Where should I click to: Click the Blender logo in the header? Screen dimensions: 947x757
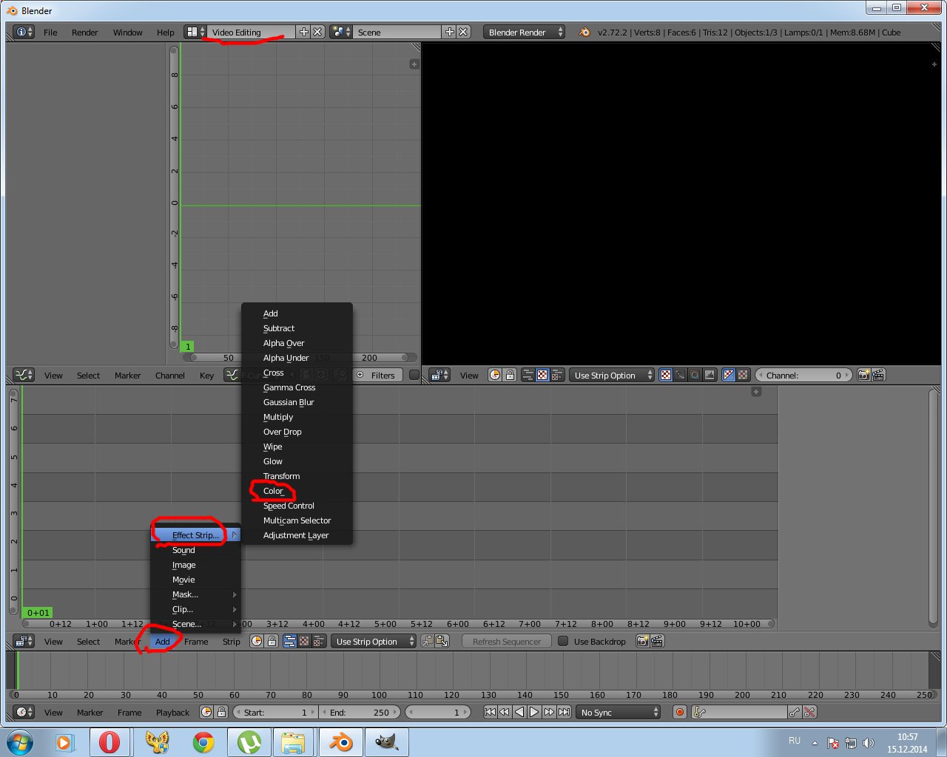(x=584, y=32)
